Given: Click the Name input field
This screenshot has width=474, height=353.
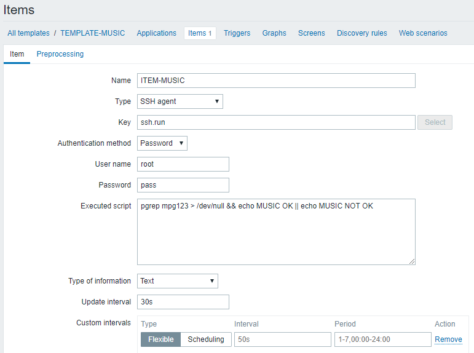Looking at the screenshot, I should click(x=276, y=81).
